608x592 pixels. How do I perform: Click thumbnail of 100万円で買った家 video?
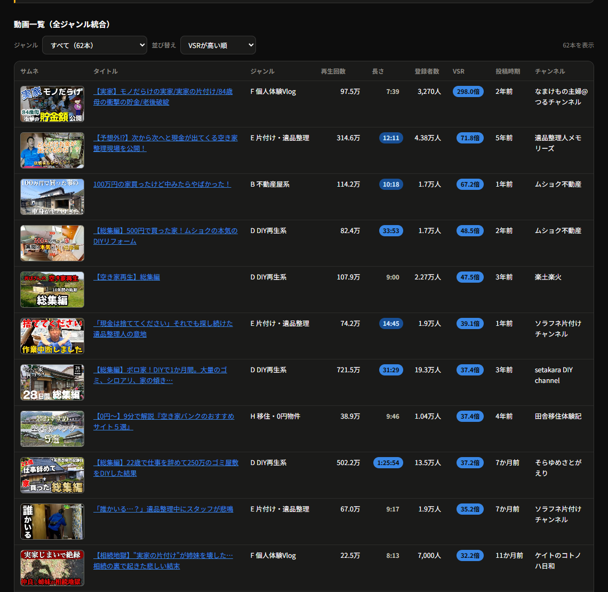click(x=52, y=197)
